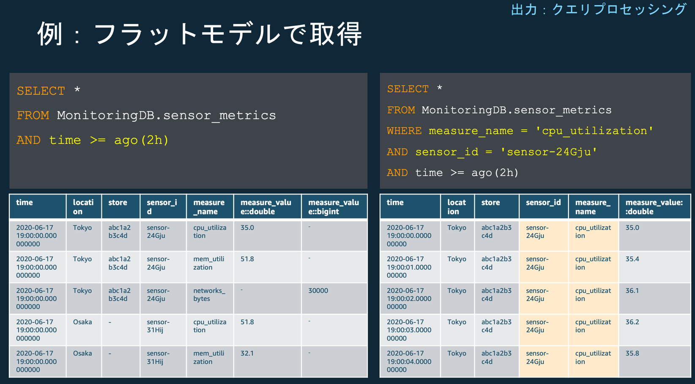Click the WHERE measure_name = 'cpu_utilization' line
The height and width of the screenshot is (384, 695).
[x=520, y=131]
